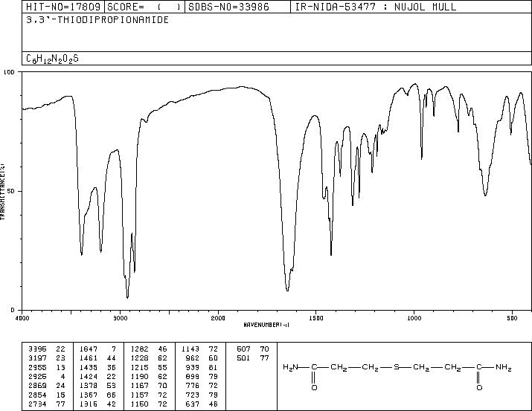The image size is (532, 411).
Task: Click peak table entry 1282
Action: point(139,349)
